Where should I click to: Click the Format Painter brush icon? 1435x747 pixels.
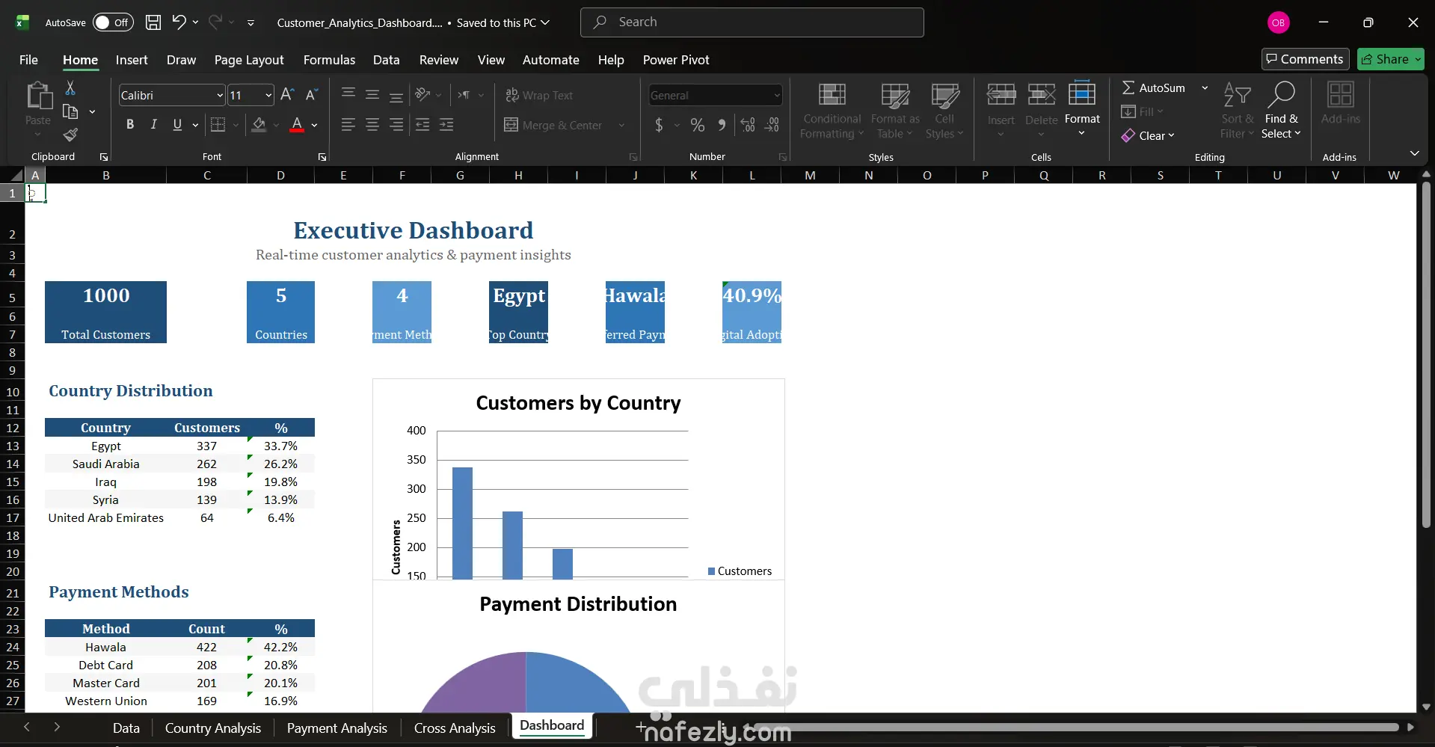pyautogui.click(x=70, y=135)
